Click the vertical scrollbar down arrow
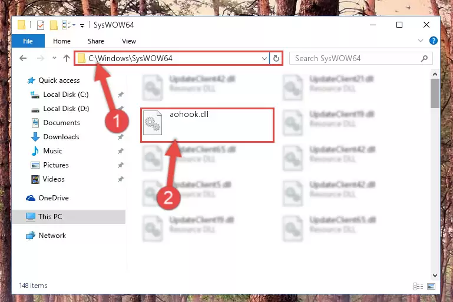Viewport: 453px width, 302px height. coord(435,276)
